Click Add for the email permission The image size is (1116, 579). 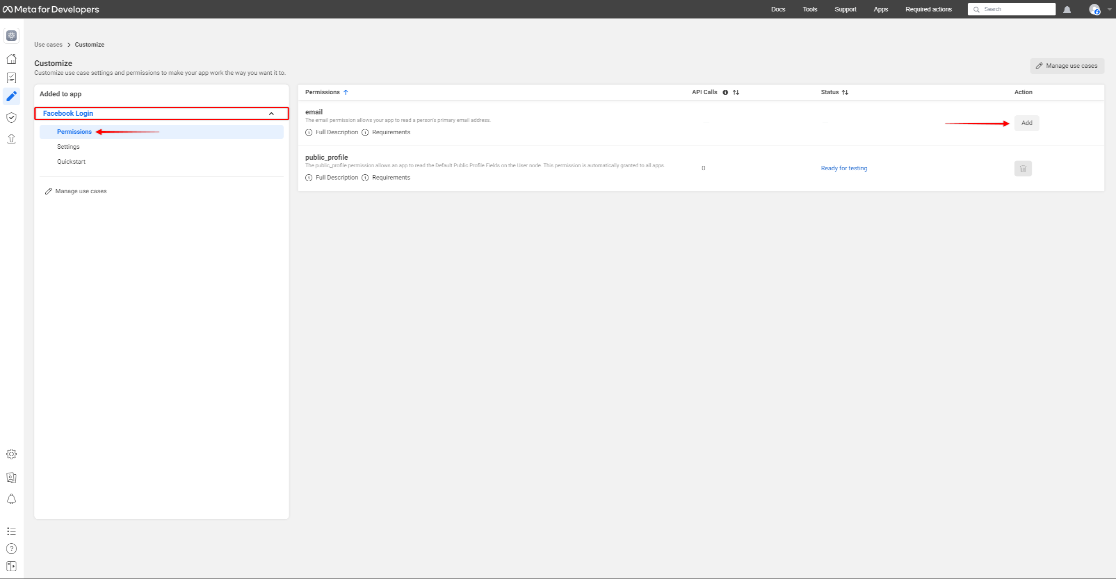point(1027,123)
